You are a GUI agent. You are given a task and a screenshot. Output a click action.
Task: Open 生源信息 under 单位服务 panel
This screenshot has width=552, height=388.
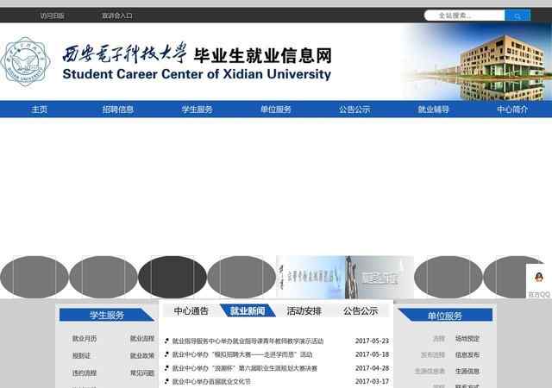pos(467,371)
